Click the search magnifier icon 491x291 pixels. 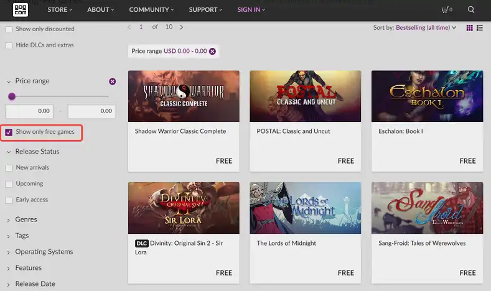click(x=471, y=10)
